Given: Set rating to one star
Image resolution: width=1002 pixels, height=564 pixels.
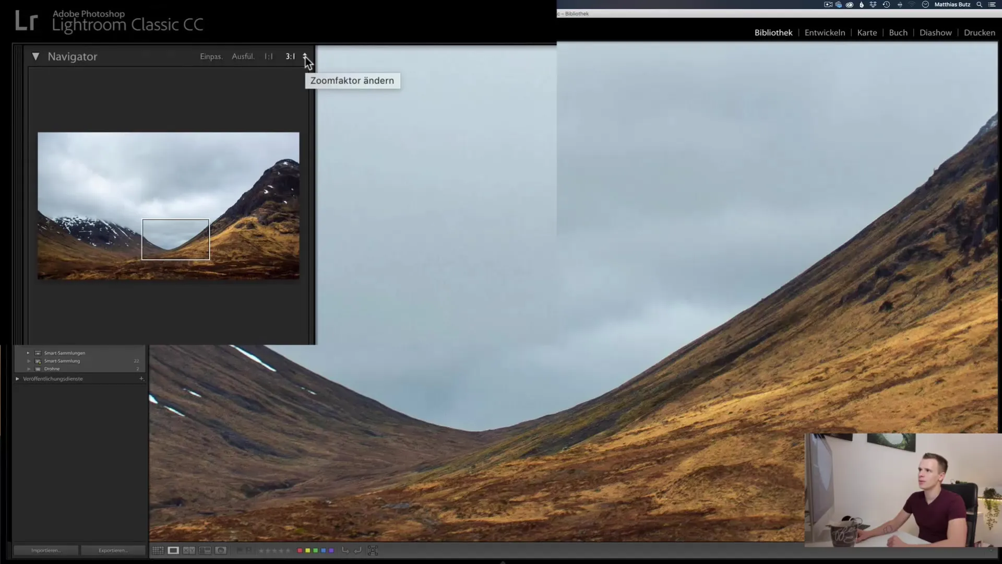Looking at the screenshot, I should pos(261,550).
